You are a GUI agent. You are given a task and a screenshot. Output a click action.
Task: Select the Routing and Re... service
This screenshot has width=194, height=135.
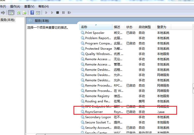click(125, 101)
